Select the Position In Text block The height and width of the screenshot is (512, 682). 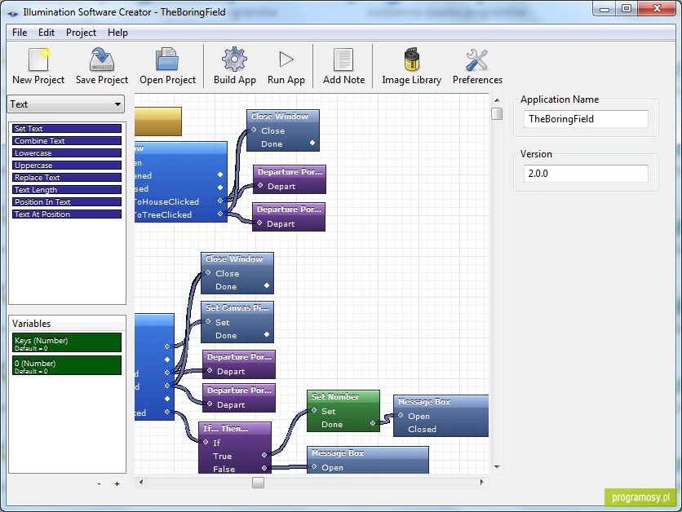point(67,201)
